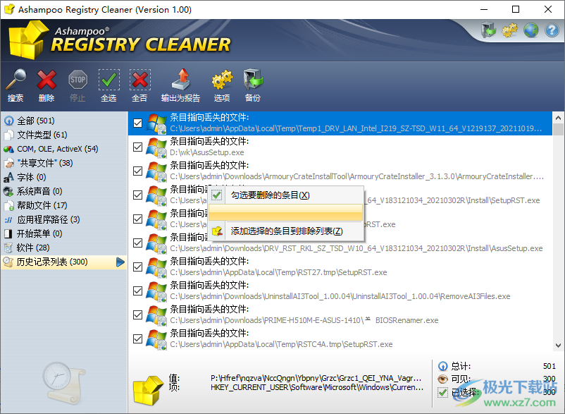This screenshot has height=414, width=565.
Task: Click the 可见 eye icon
Action: point(443,379)
